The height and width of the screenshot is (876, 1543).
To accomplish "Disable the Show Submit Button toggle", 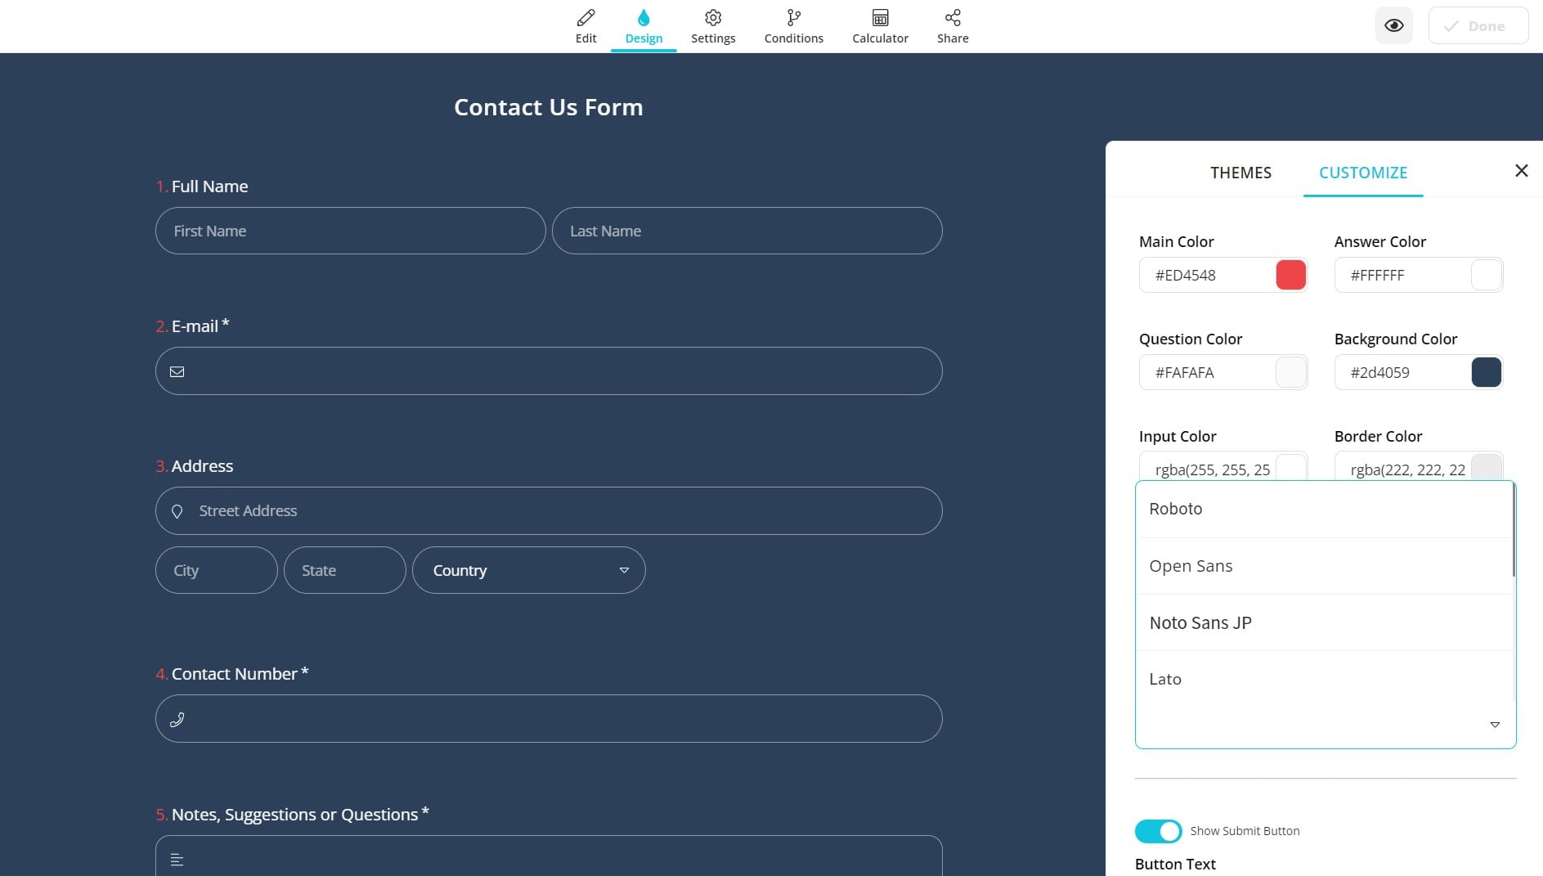I will [1157, 830].
